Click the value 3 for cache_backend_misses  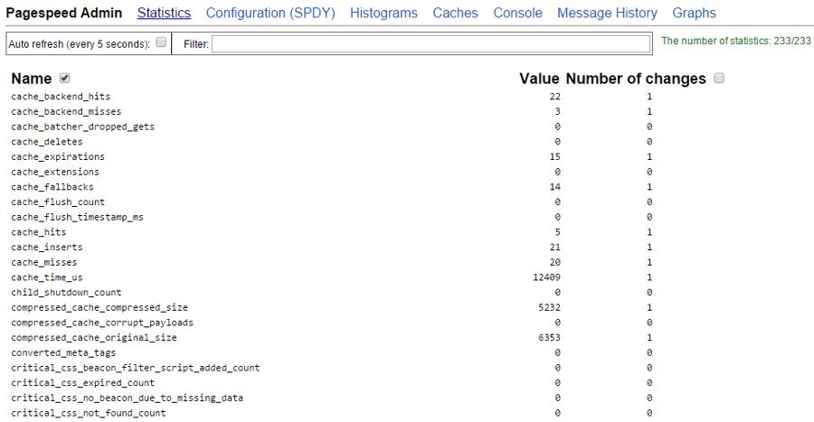pyautogui.click(x=557, y=111)
